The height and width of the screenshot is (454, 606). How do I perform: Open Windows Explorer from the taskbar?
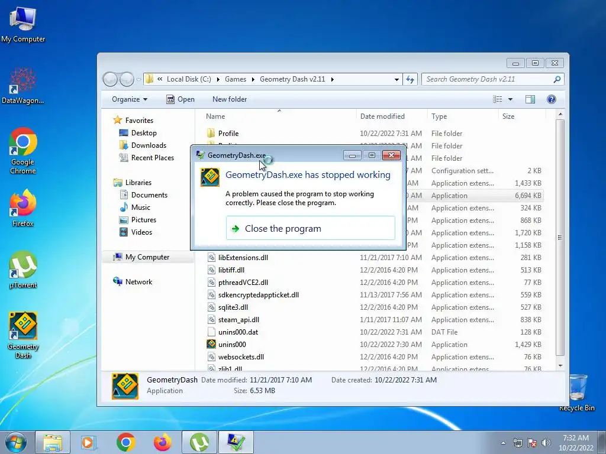click(x=53, y=442)
